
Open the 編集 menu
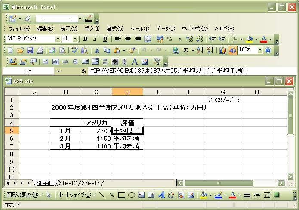pyautogui.click(x=45, y=28)
